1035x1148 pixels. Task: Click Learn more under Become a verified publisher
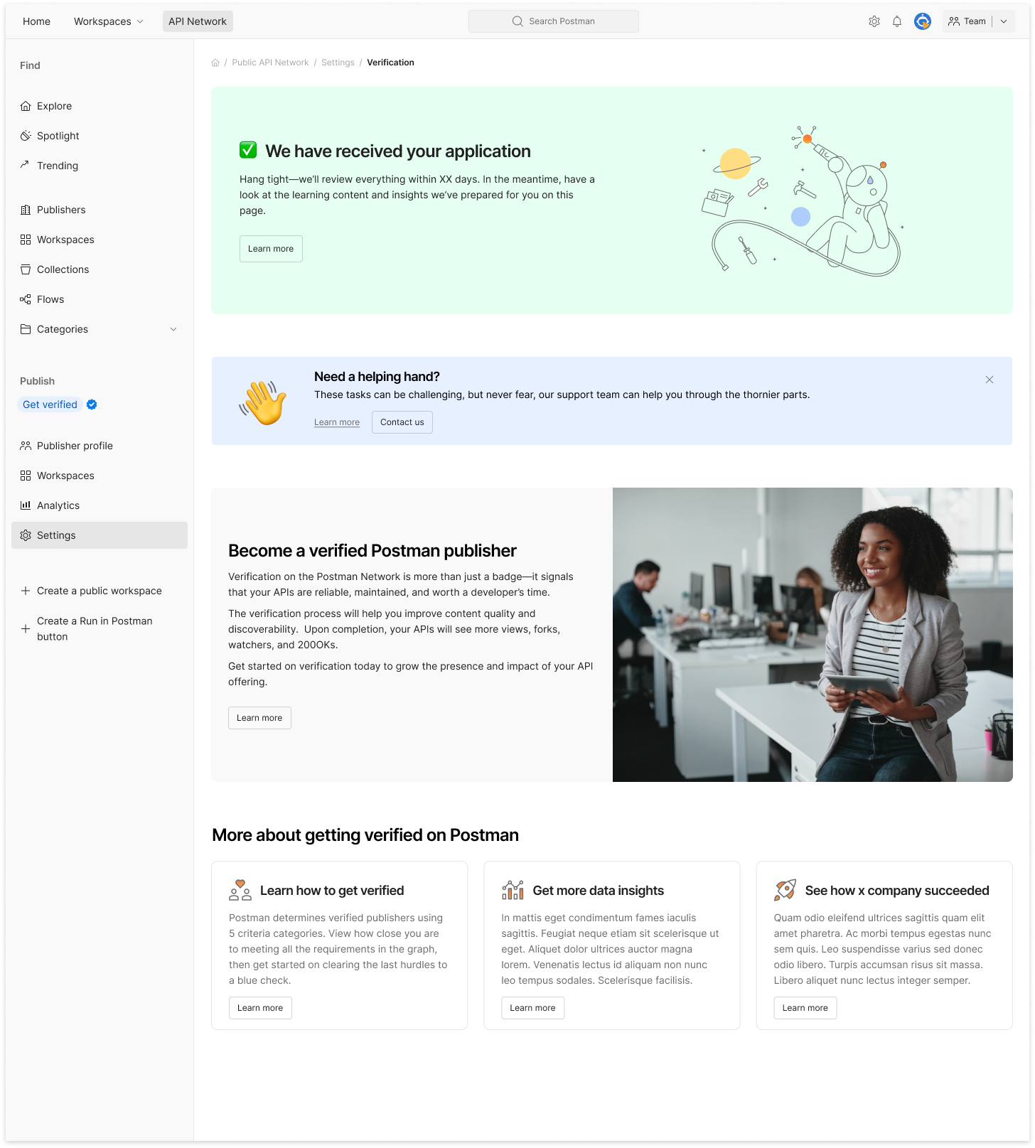pyautogui.click(x=259, y=718)
